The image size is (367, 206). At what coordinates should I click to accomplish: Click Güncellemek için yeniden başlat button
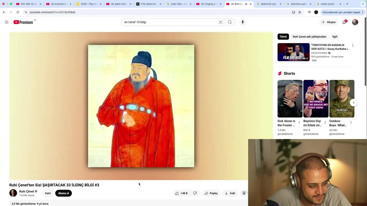[x=341, y=12]
